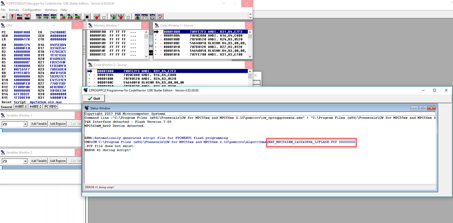Open the Execute menu
The height and width of the screenshot is (223, 453).
[14, 10]
